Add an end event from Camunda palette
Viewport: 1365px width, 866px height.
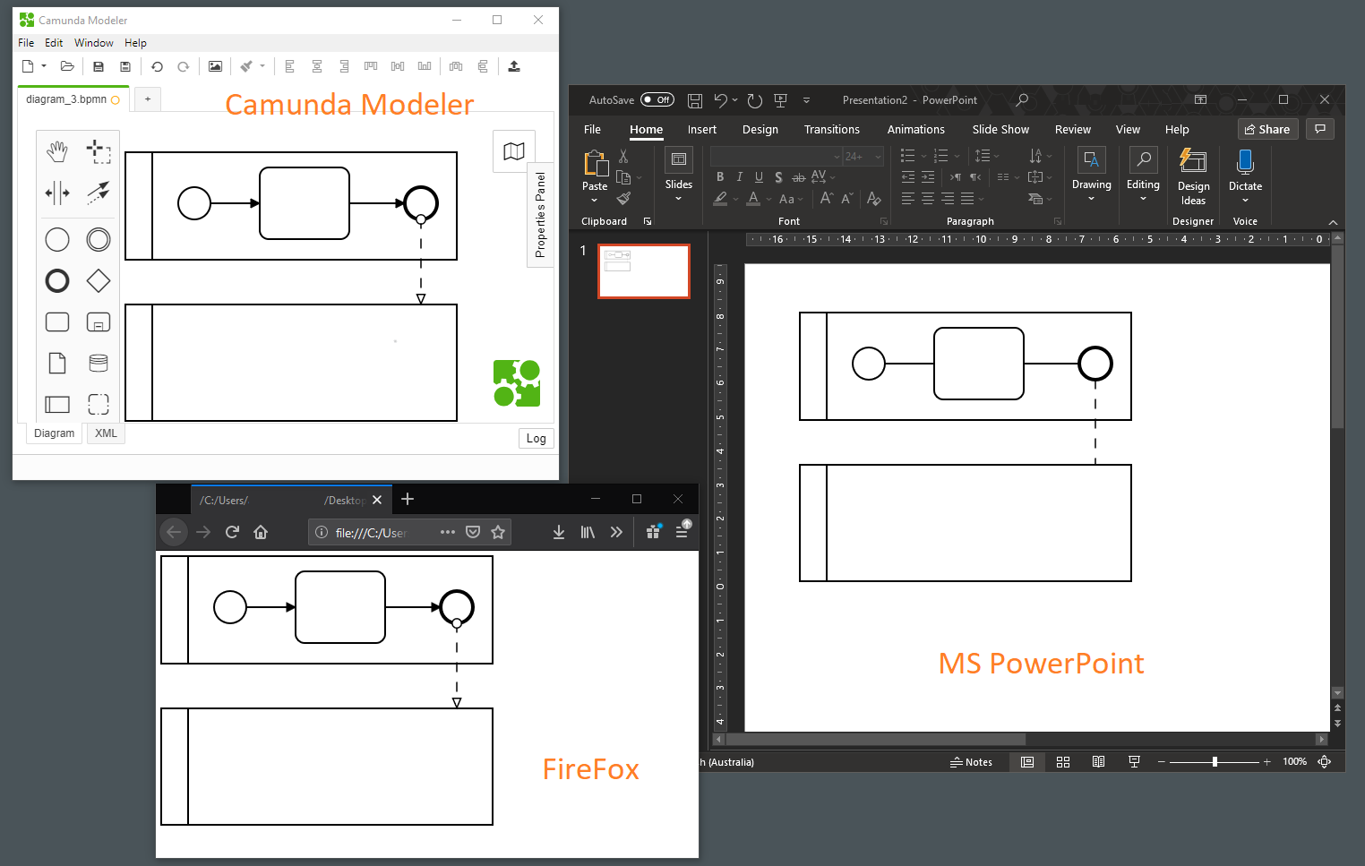point(57,281)
